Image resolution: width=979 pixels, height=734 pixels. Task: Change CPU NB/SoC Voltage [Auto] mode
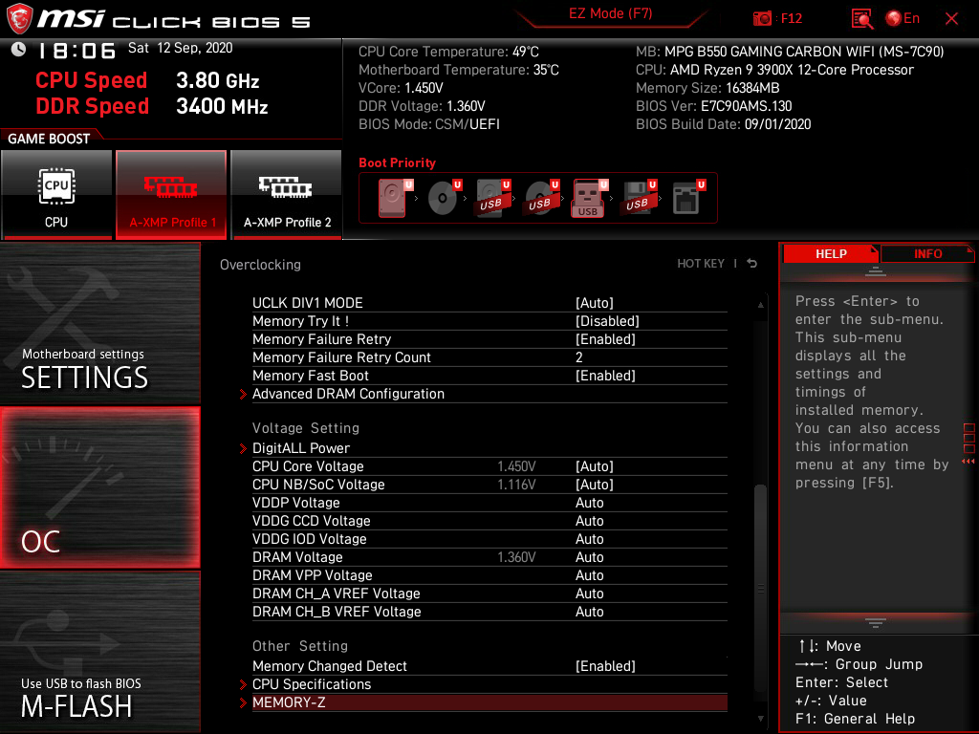(595, 485)
